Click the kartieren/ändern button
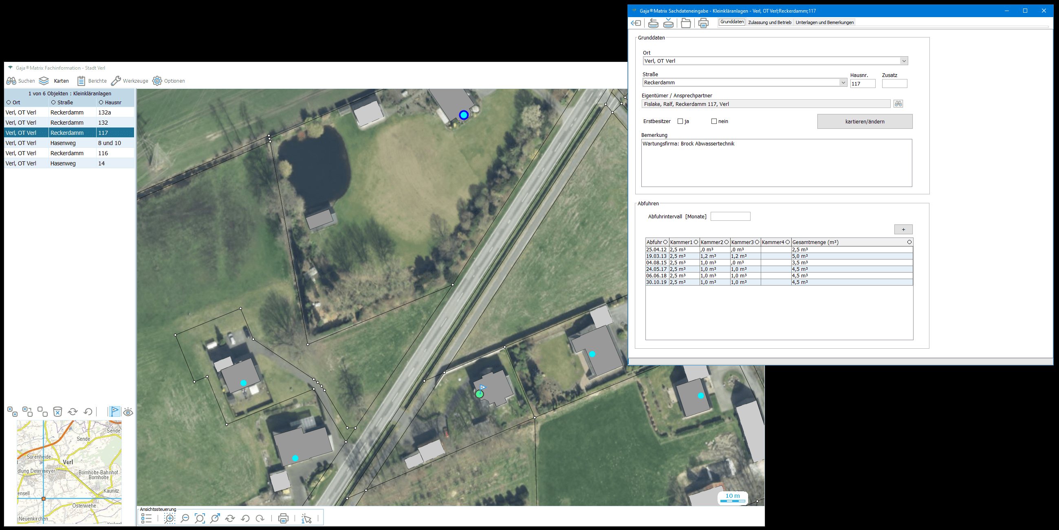Screen dimensions: 1059x530 pyautogui.click(x=865, y=121)
